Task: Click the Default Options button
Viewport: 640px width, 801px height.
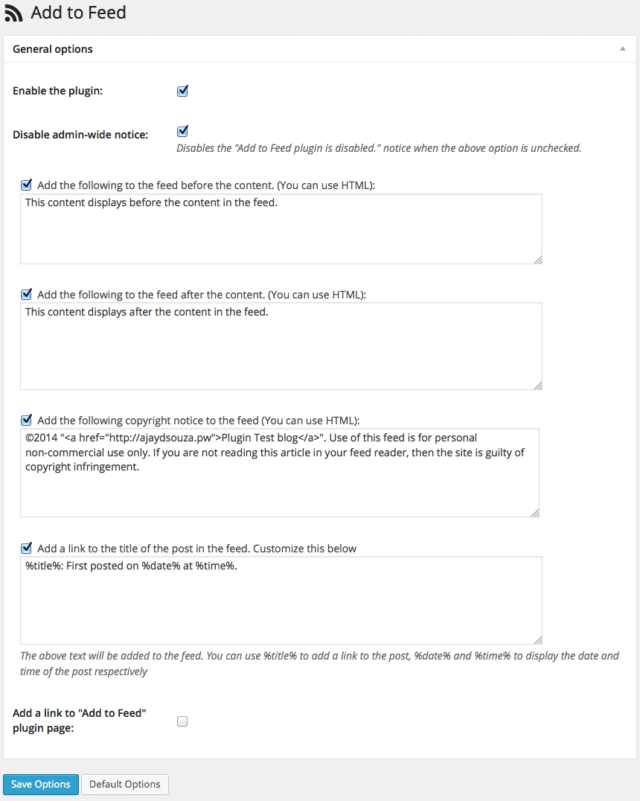Action: coord(124,784)
